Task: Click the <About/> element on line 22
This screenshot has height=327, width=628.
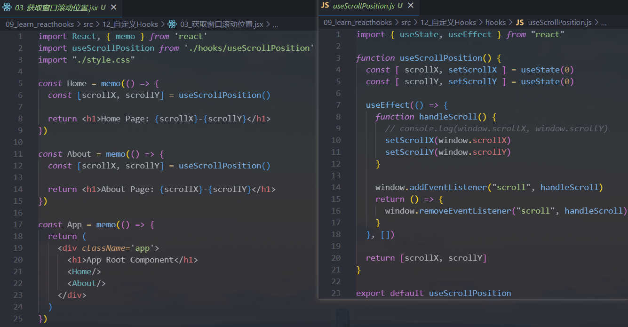Action: pyautogui.click(x=87, y=283)
